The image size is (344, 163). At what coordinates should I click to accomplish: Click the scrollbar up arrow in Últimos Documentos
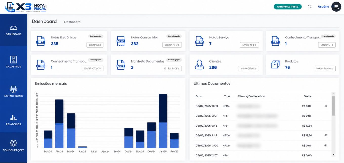point(333,94)
